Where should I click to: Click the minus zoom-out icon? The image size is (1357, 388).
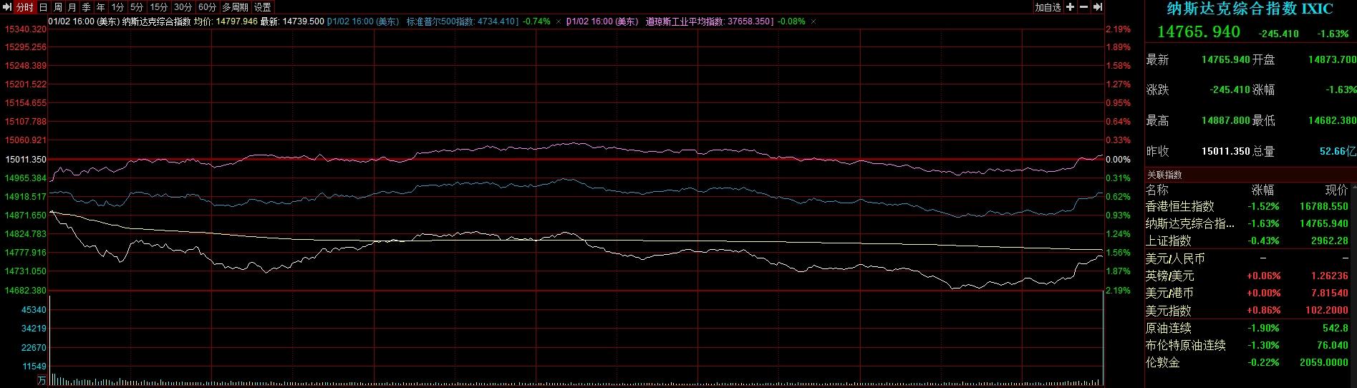pyautogui.click(x=1083, y=7)
